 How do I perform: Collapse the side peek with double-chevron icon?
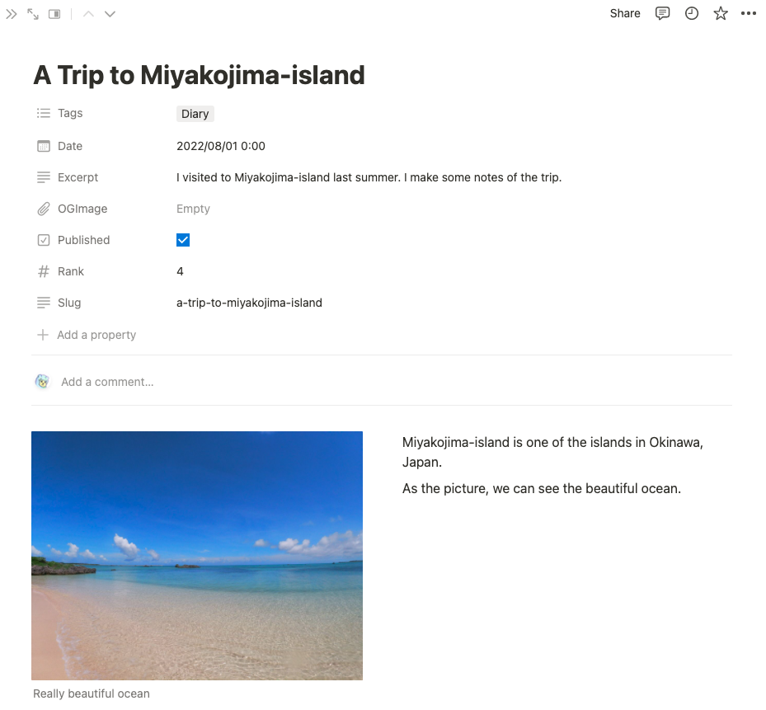click(x=12, y=14)
